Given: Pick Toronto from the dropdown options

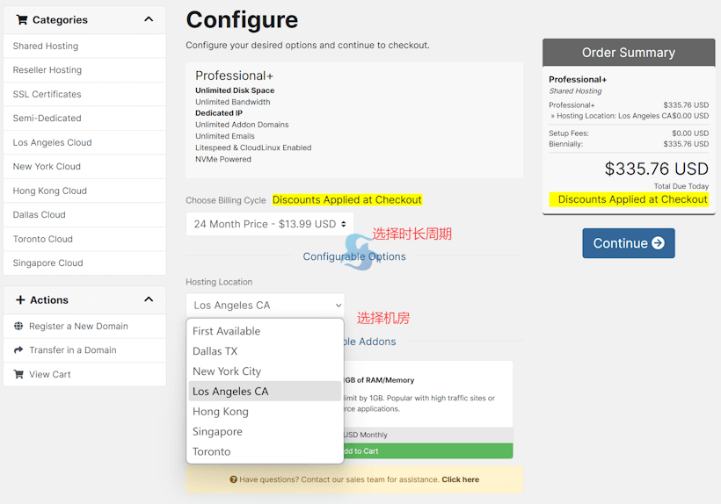Looking at the screenshot, I should 212,452.
